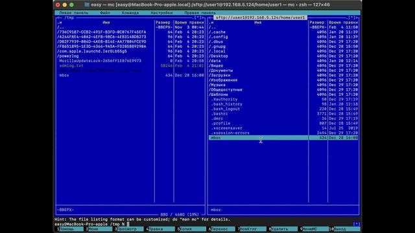Image resolution: width=415 pixels, height=233 pixels.
Task: Open the Левая панель menu
Action: click(x=73, y=13)
